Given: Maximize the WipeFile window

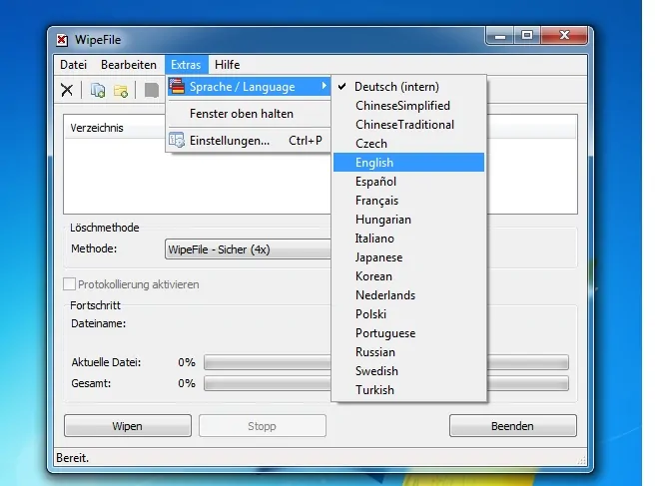Looking at the screenshot, I should 527,36.
